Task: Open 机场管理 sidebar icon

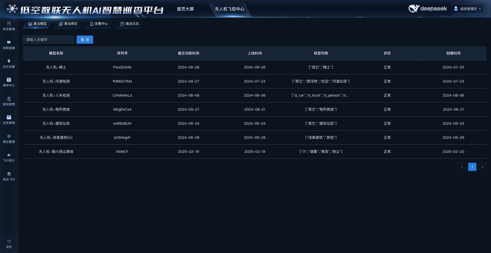Action: pyautogui.click(x=9, y=24)
